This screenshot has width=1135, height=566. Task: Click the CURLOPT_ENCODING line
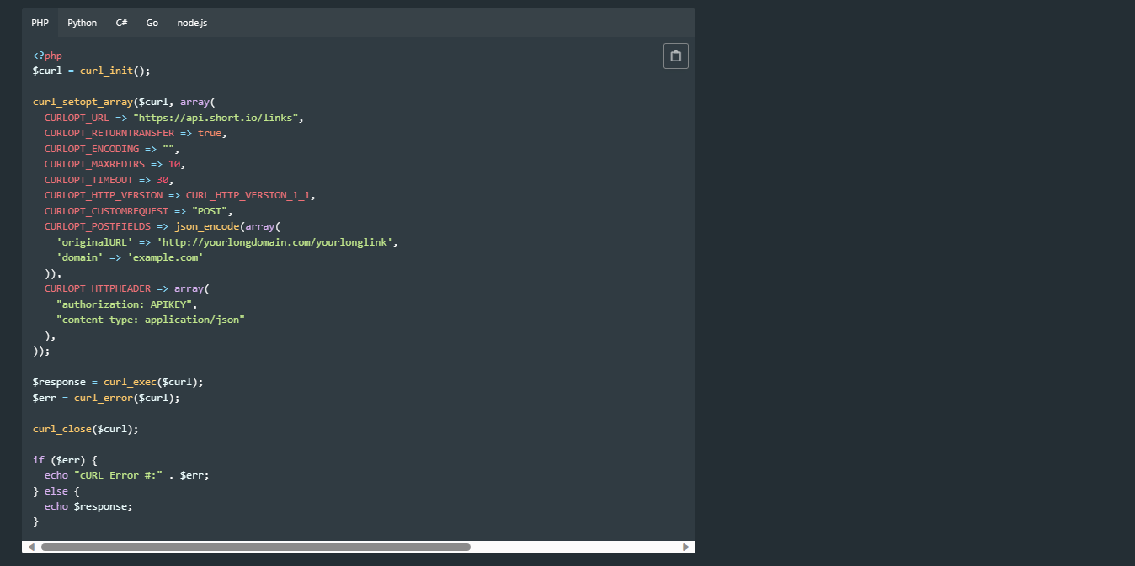point(113,149)
